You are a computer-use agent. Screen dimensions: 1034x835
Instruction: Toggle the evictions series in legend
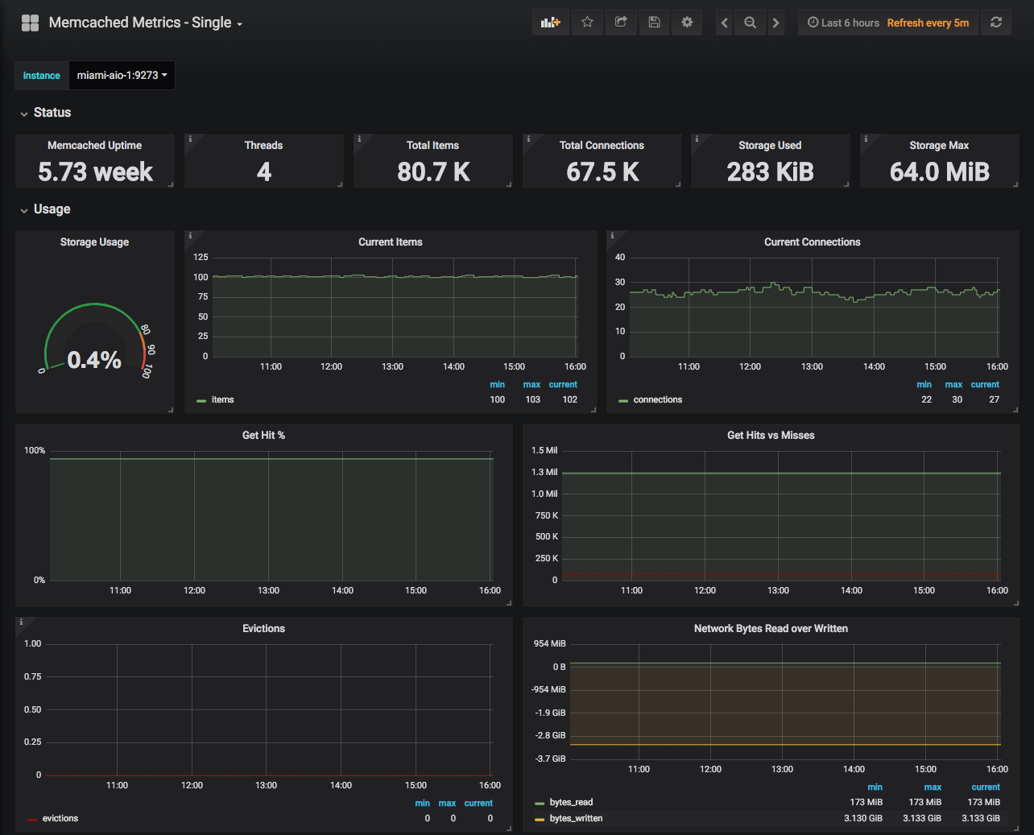click(60, 818)
